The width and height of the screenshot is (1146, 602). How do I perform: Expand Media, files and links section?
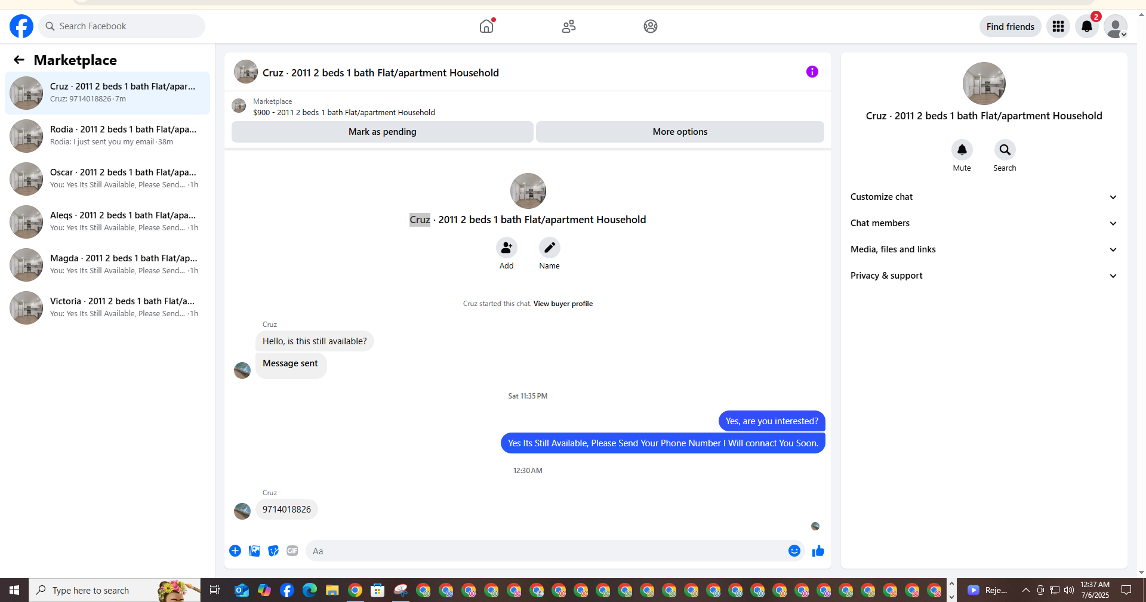(x=984, y=249)
